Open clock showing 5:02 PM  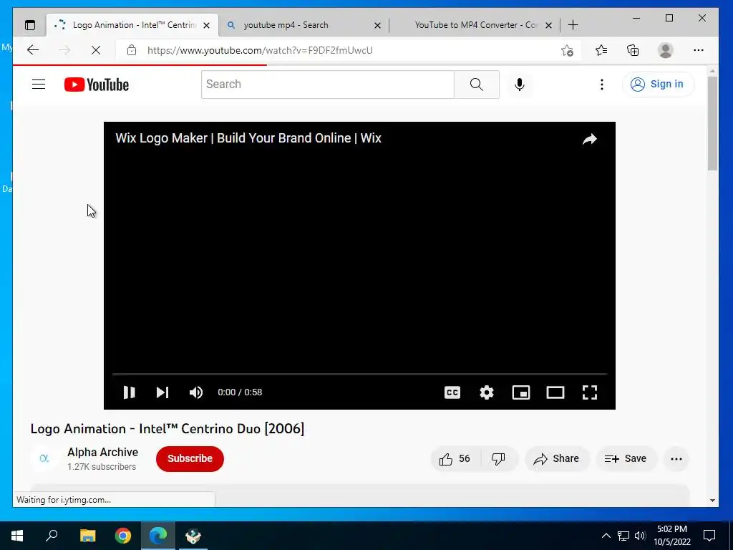coord(672,536)
